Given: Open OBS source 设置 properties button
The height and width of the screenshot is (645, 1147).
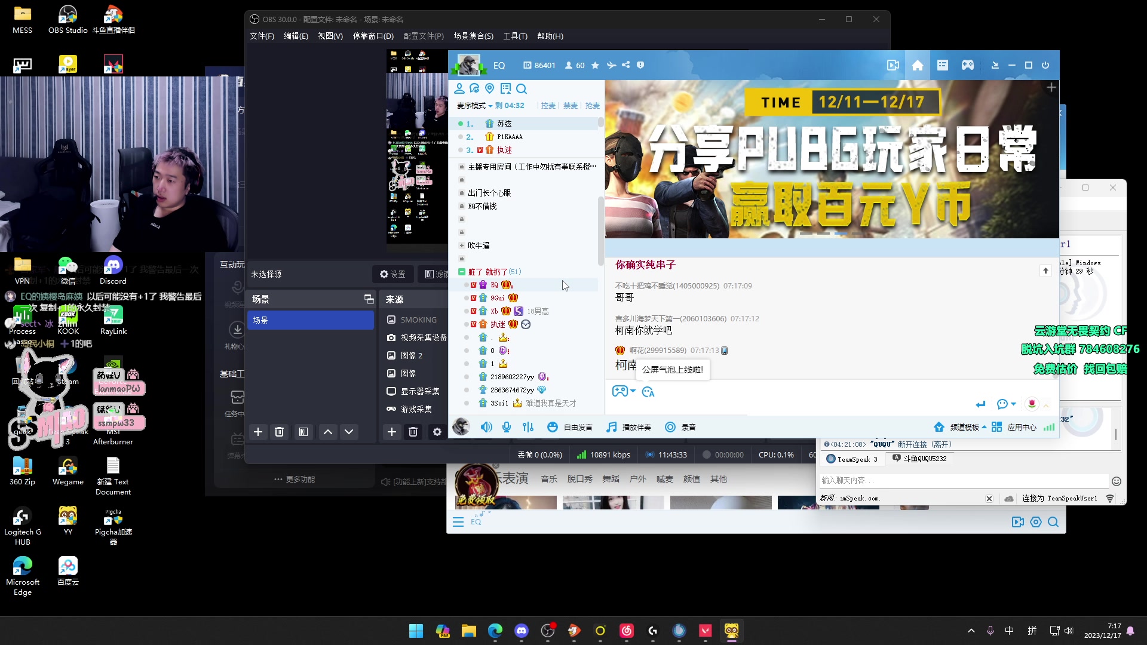Looking at the screenshot, I should point(392,274).
